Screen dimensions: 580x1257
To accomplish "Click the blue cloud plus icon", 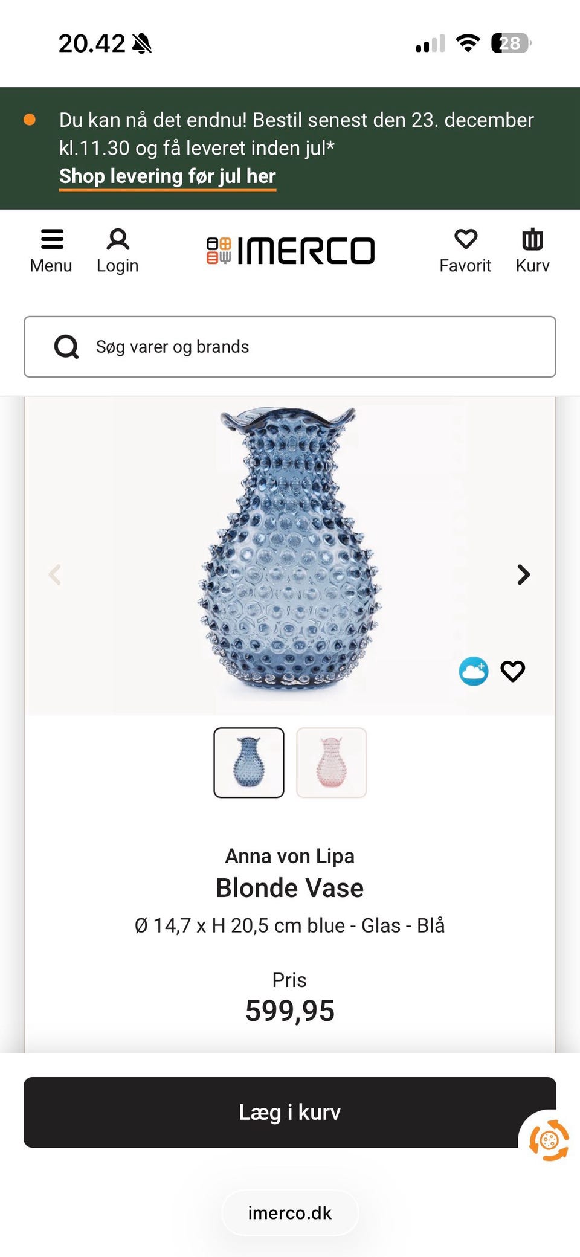I will coord(474,671).
